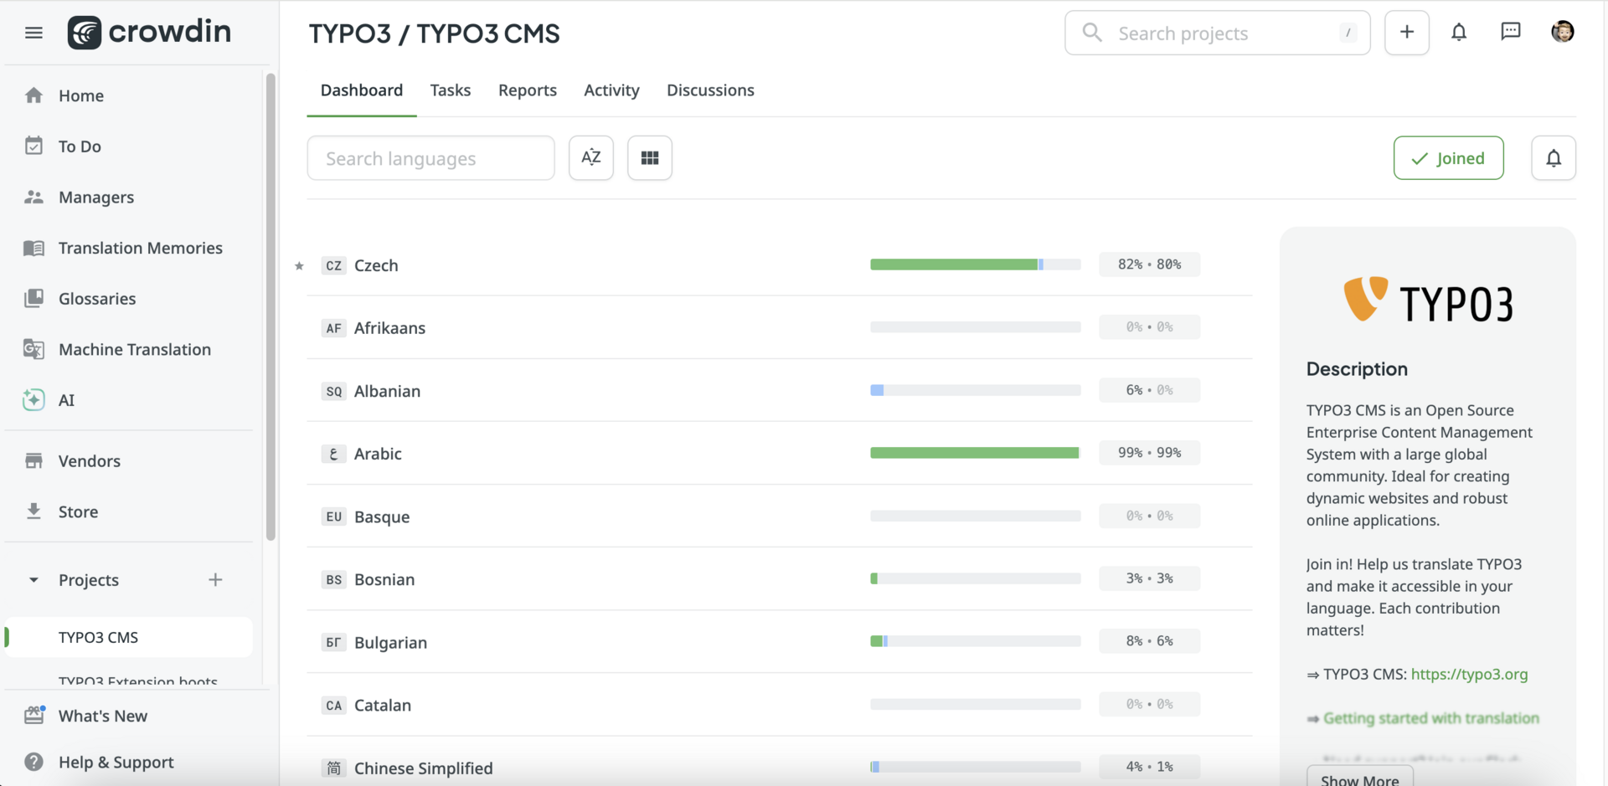Viewport: 1608px width, 786px height.
Task: Click the plus icon to create project
Action: click(1406, 33)
